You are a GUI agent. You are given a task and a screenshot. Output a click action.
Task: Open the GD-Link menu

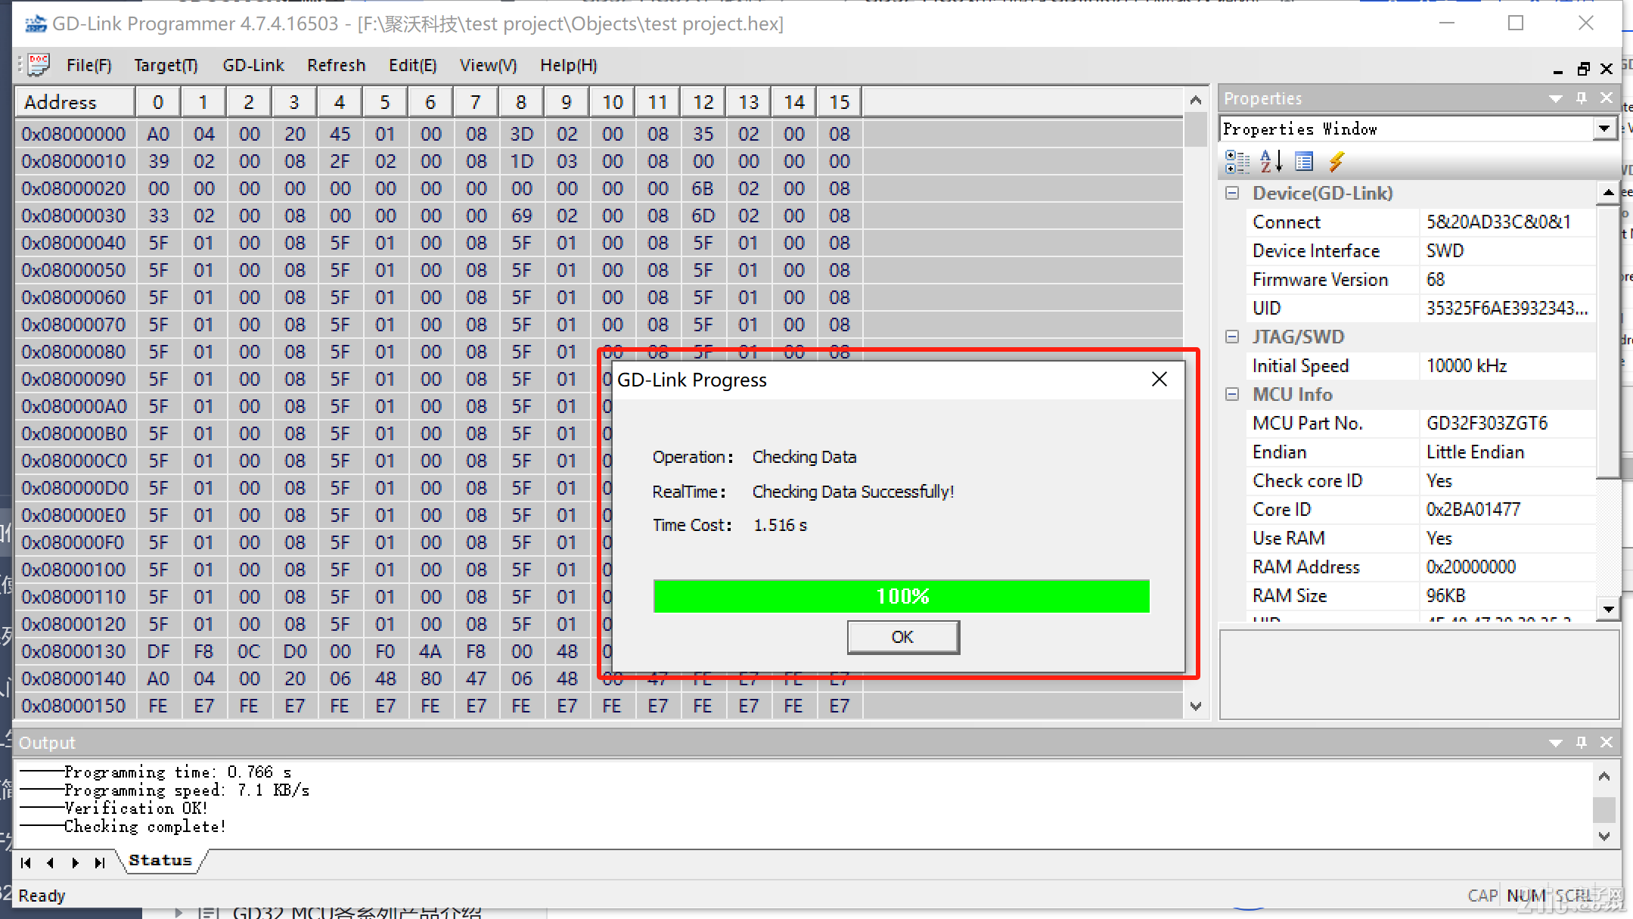click(253, 66)
